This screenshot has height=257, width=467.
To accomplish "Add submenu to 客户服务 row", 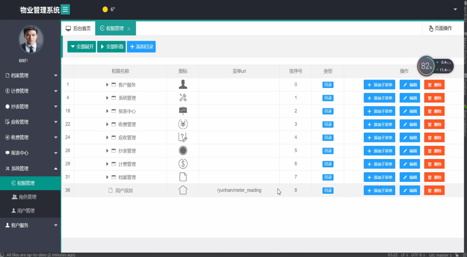I will 379,85.
